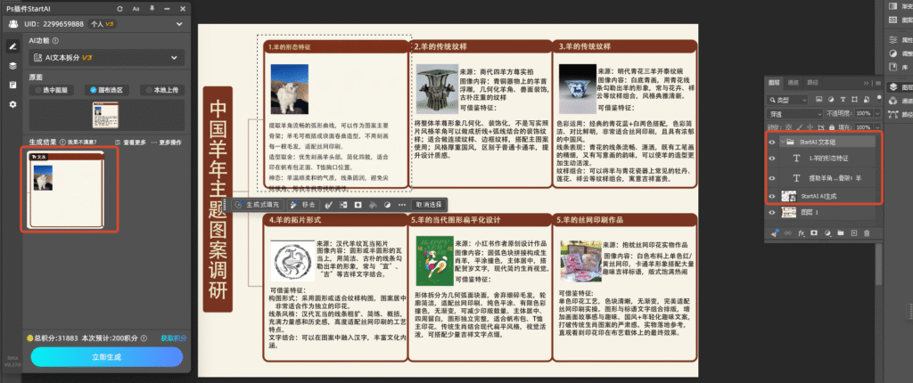
Task: Click 取消选择 to deselect
Action: point(429,205)
